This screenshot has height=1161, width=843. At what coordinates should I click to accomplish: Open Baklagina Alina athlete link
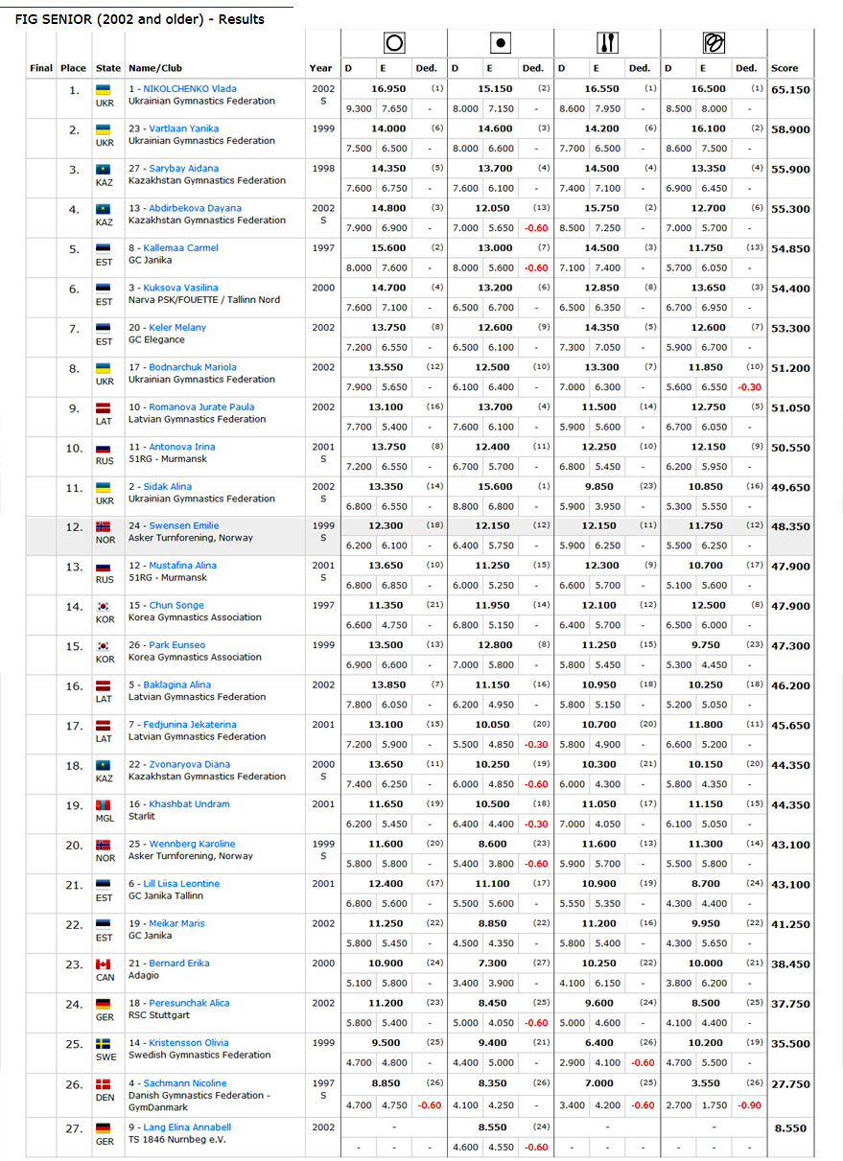coord(179,685)
